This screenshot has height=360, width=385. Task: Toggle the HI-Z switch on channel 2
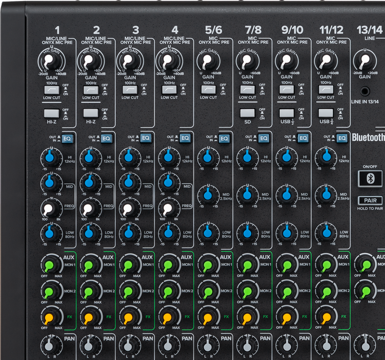(90, 113)
